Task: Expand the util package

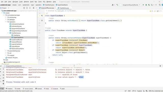Action: point(6,53)
